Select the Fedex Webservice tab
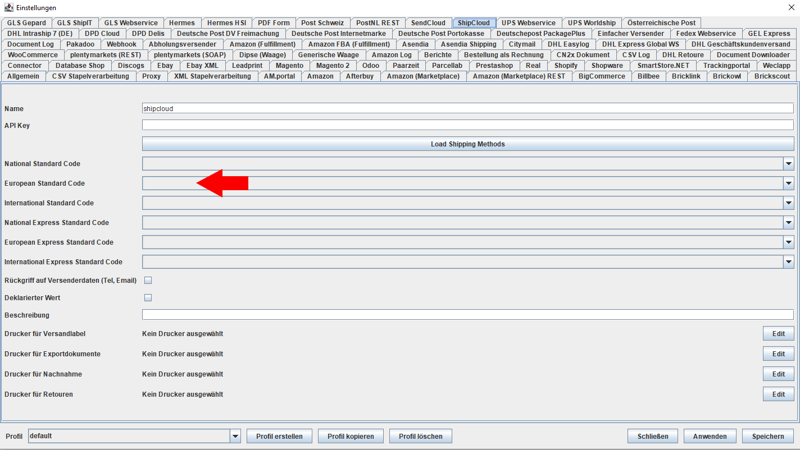Viewport: 800px width, 450px height. pos(706,34)
